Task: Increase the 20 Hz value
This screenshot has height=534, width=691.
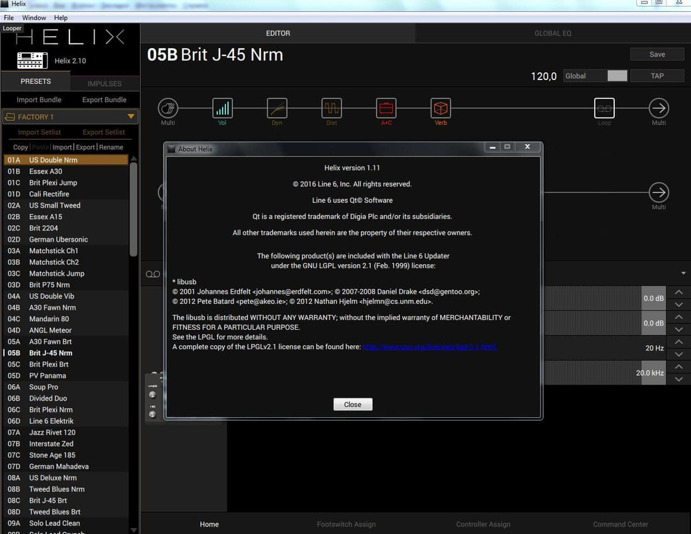Action: click(x=679, y=342)
